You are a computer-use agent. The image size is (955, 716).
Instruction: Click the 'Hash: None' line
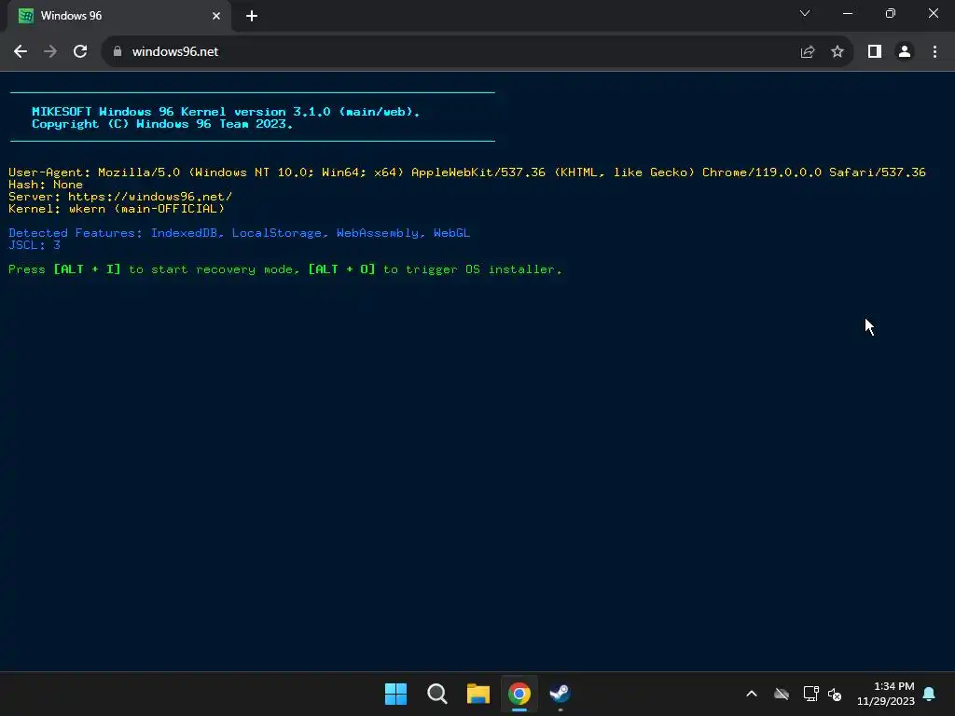point(46,185)
